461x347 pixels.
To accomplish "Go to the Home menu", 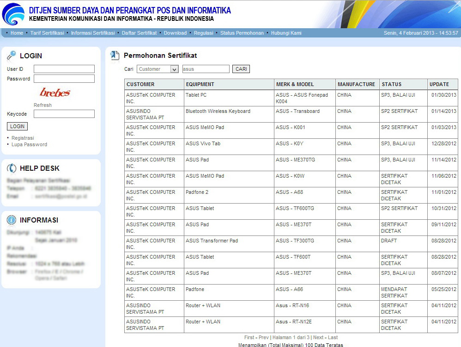I will [x=17, y=33].
